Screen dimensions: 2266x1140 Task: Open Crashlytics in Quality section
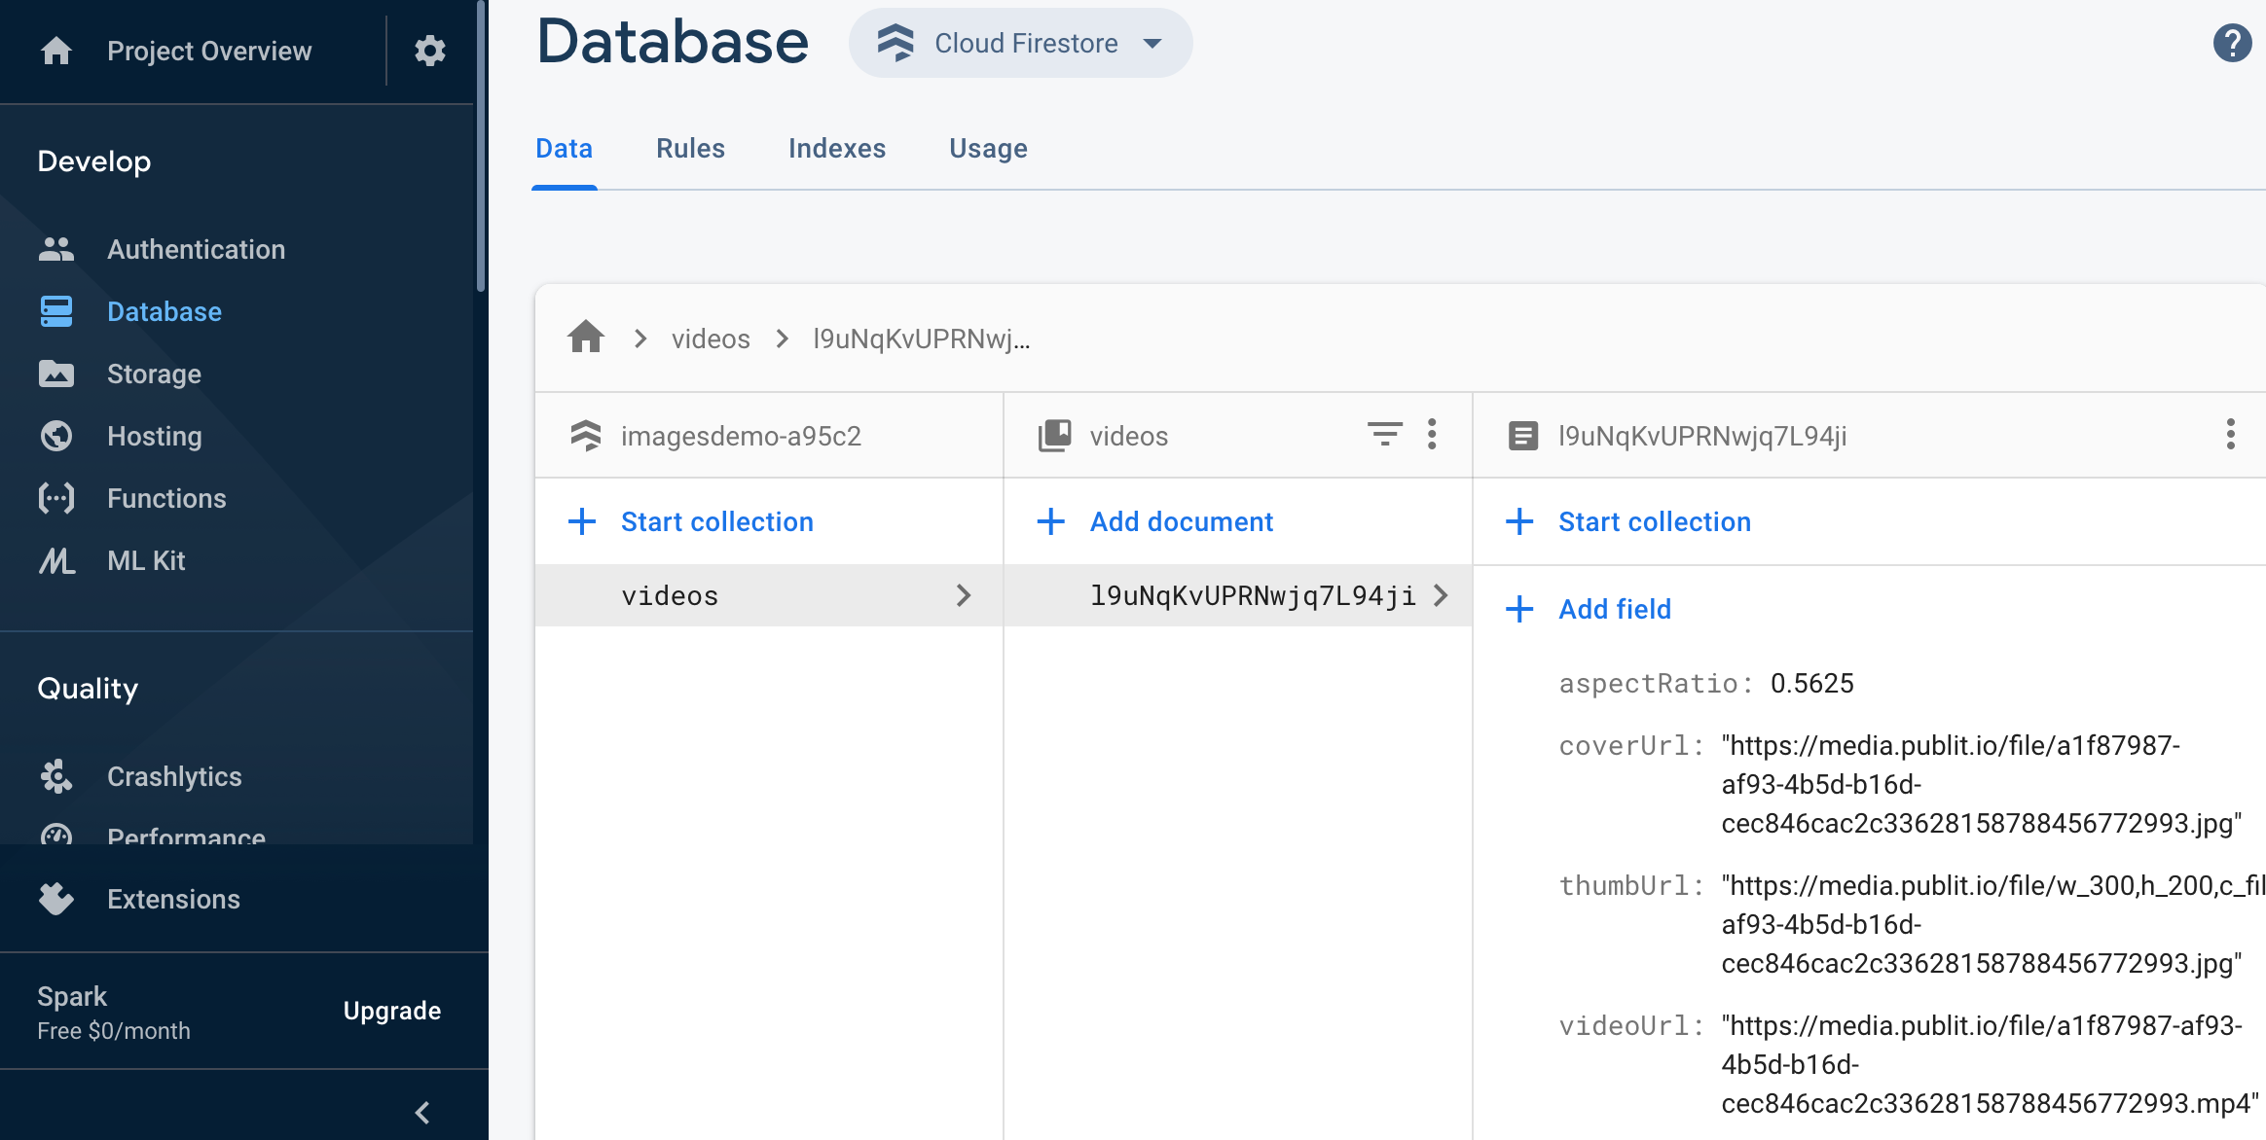click(x=174, y=776)
